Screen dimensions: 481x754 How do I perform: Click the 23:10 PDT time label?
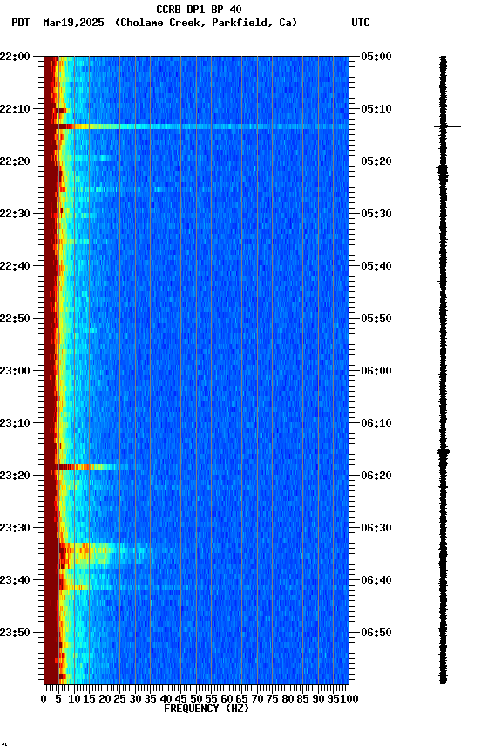point(15,423)
